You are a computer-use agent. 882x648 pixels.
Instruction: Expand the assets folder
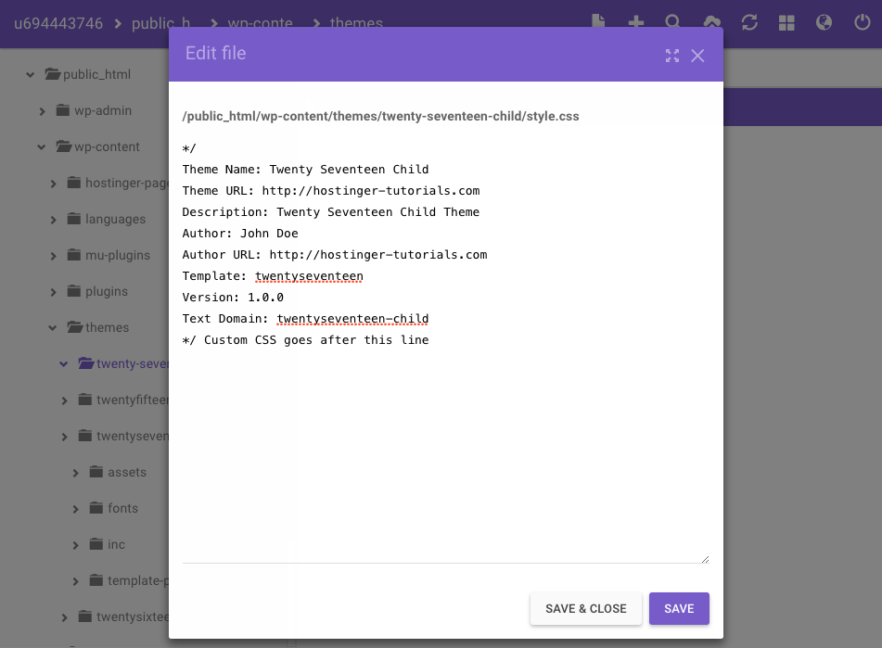(75, 472)
